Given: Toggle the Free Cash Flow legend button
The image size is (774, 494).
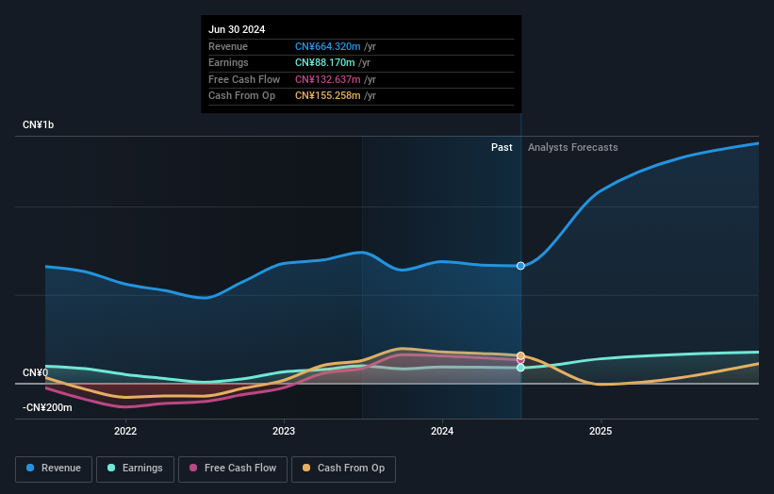Looking at the screenshot, I should pos(233,469).
